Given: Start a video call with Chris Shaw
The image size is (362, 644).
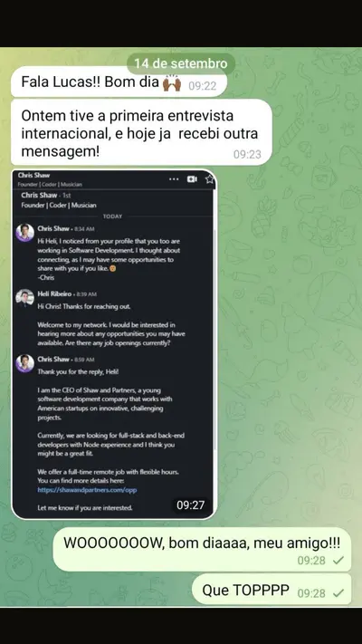Looking at the screenshot, I should [x=192, y=179].
